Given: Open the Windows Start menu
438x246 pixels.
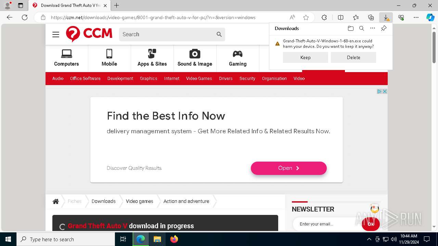Looking at the screenshot, I should (x=8, y=239).
